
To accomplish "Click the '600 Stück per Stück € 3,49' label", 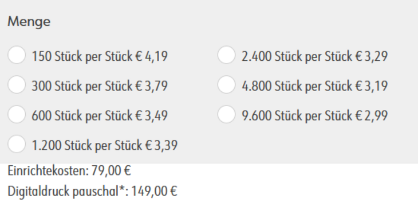I will (100, 116).
